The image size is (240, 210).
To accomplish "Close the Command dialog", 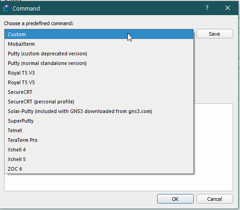I will 228,8.
